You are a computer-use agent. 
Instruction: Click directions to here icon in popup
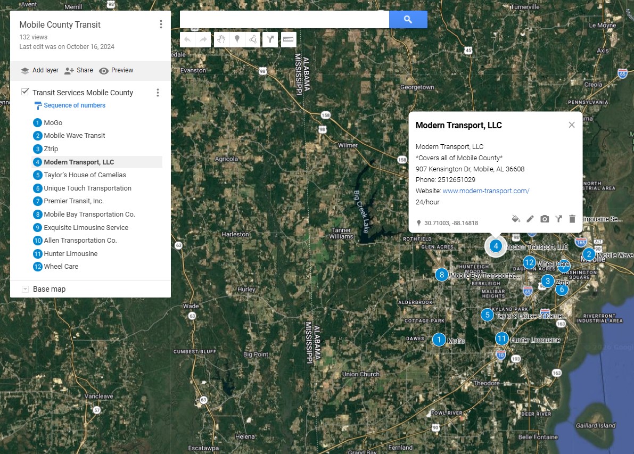[x=559, y=219]
